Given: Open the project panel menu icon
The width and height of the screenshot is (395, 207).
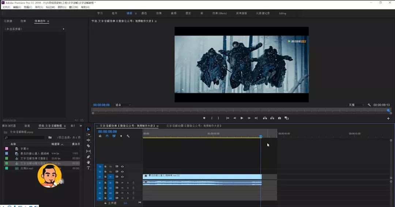Looking at the screenshot, I should pyautogui.click(x=65, y=126).
